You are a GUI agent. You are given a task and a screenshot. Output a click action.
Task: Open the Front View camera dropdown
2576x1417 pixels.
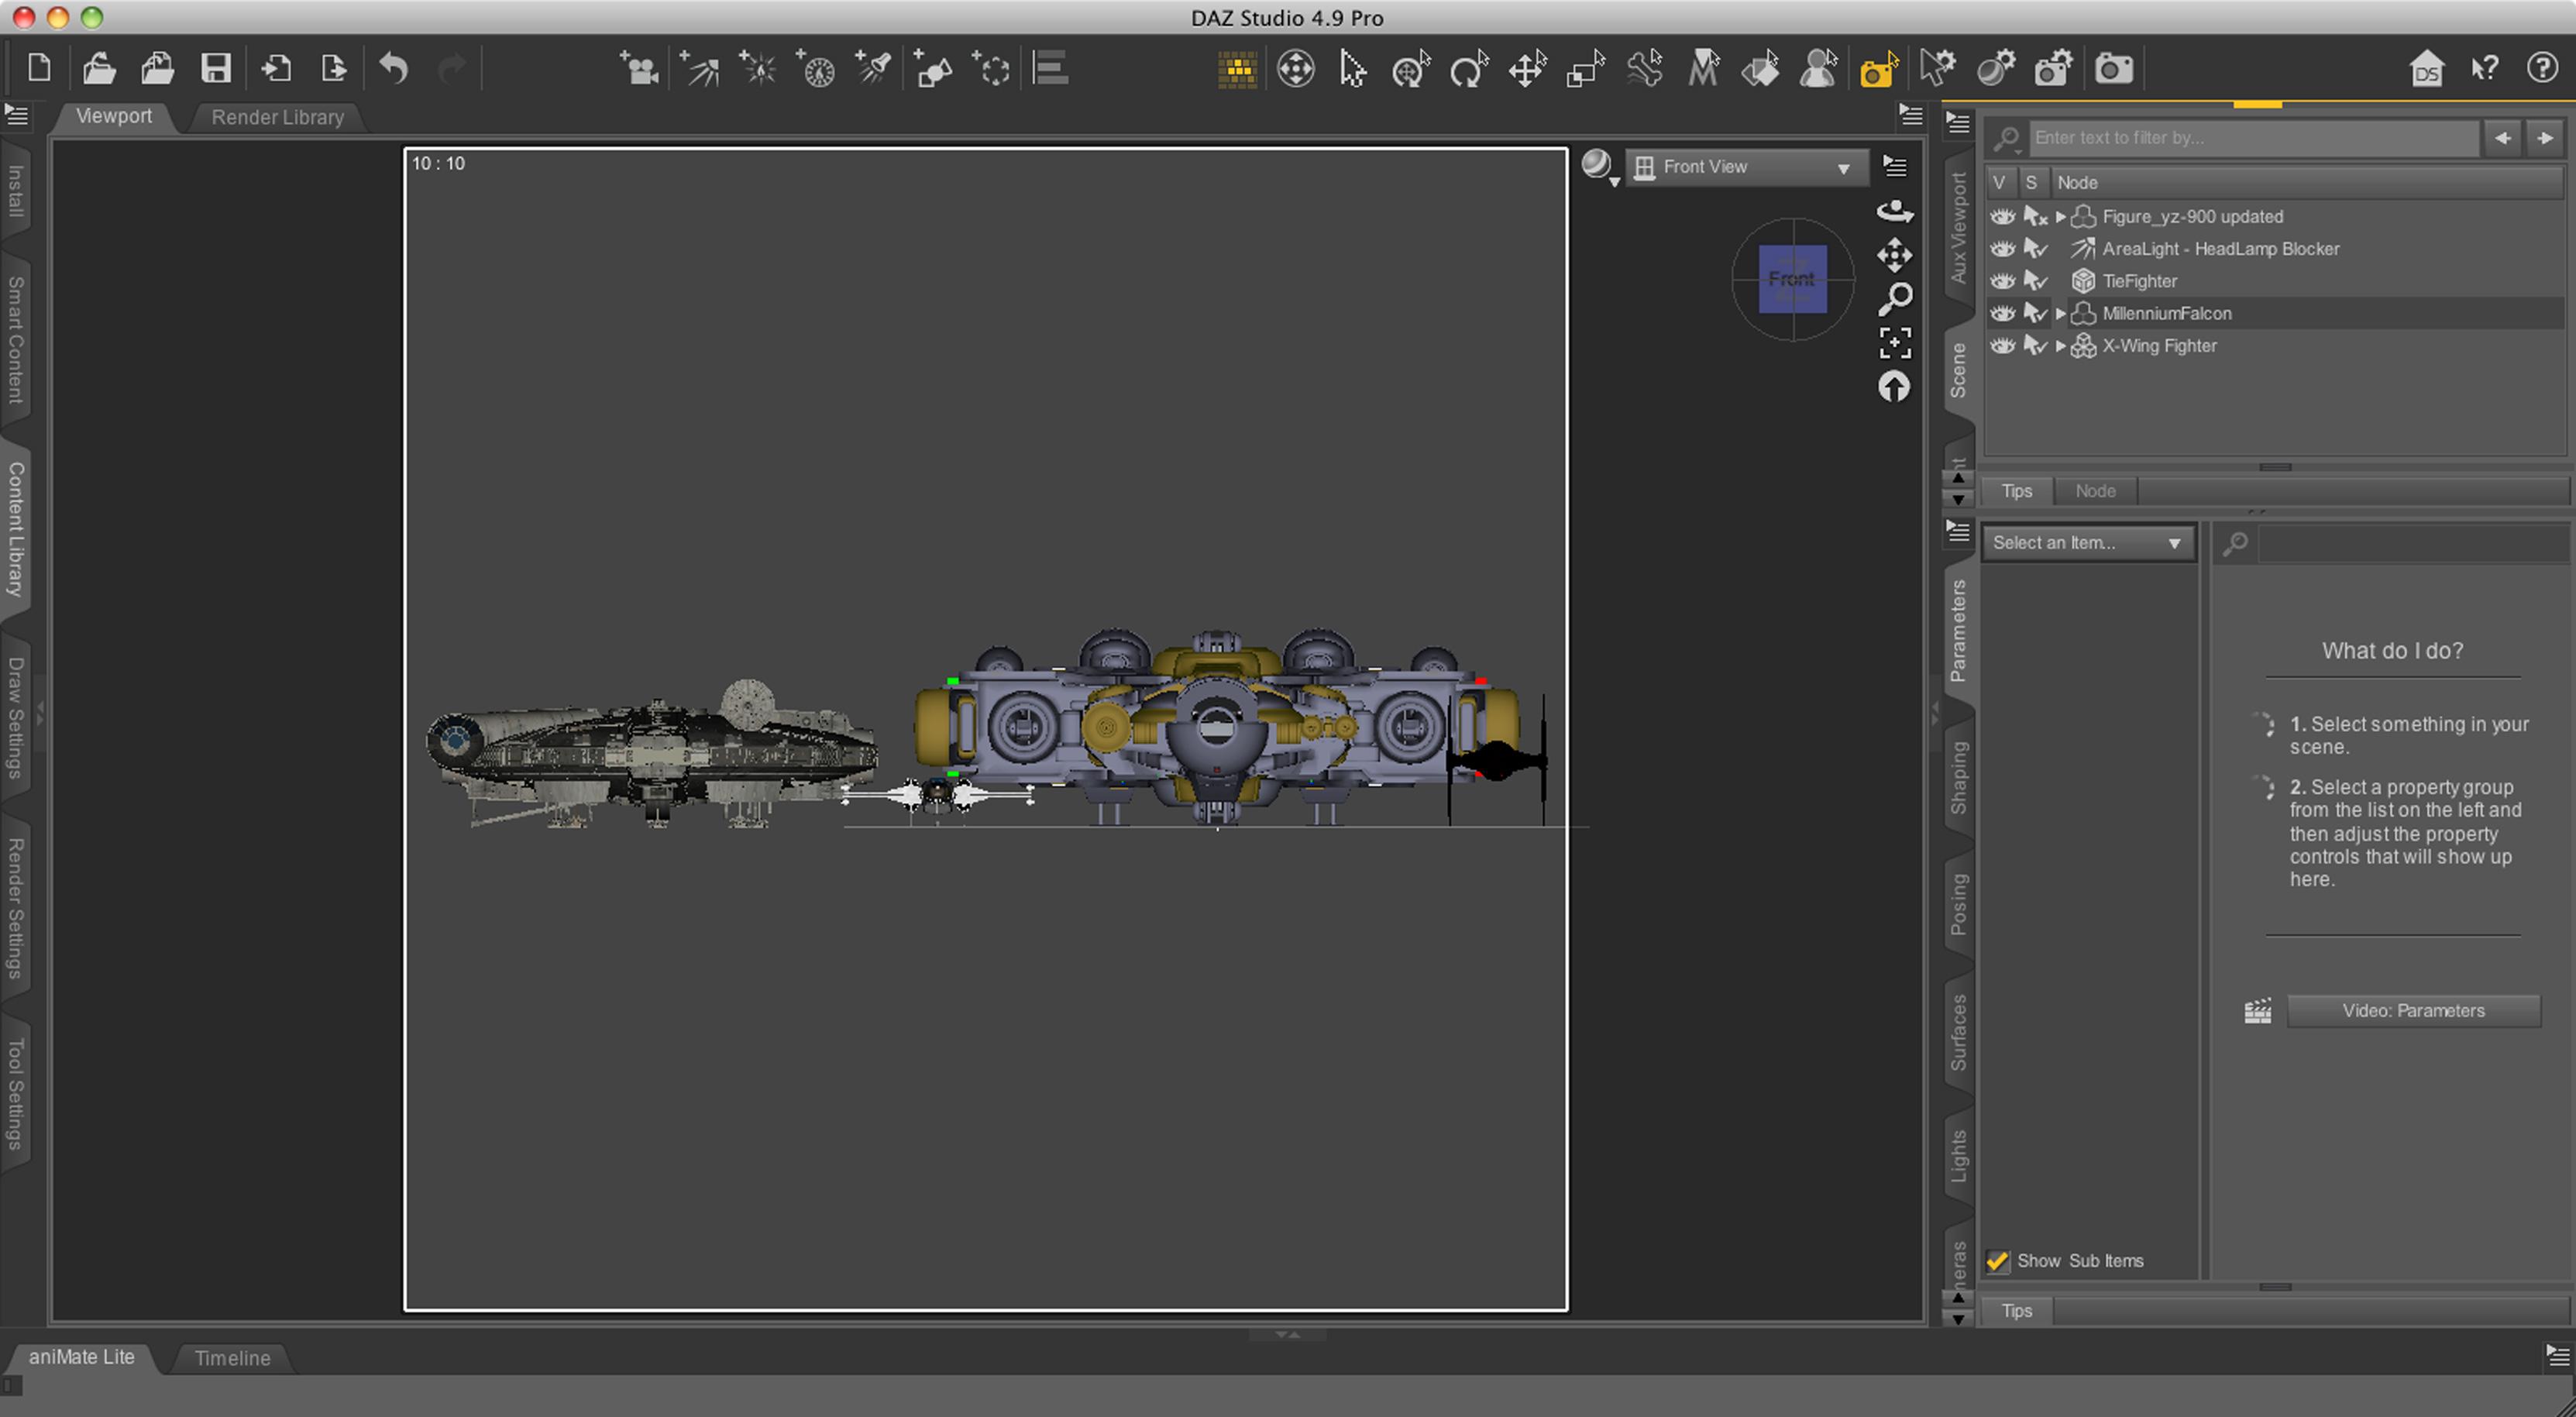coord(1746,168)
